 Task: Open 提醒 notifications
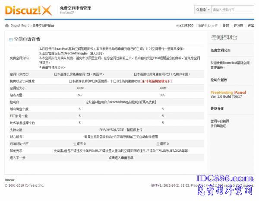[226, 26]
